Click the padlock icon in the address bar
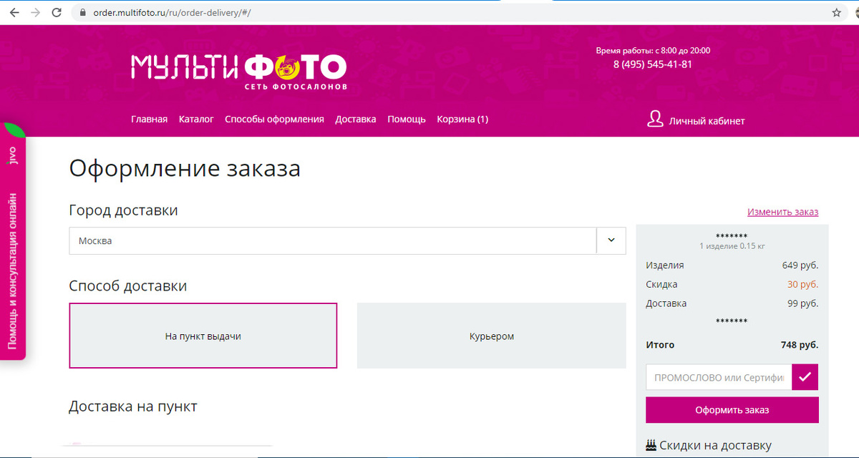This screenshot has height=458, width=859. pos(82,12)
